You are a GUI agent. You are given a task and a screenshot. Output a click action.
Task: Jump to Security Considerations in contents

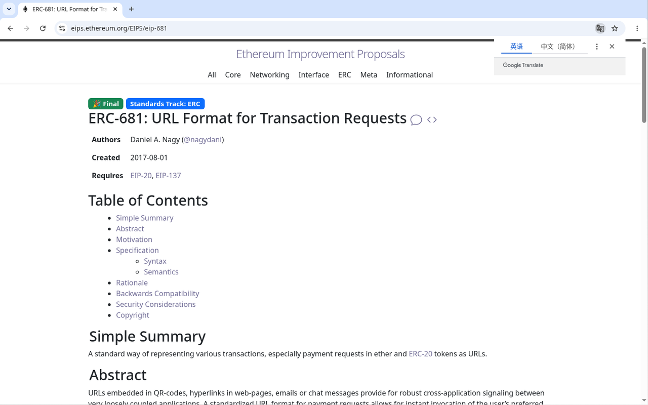[155, 304]
